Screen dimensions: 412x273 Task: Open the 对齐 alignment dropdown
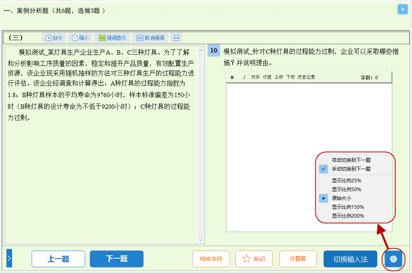point(255,77)
